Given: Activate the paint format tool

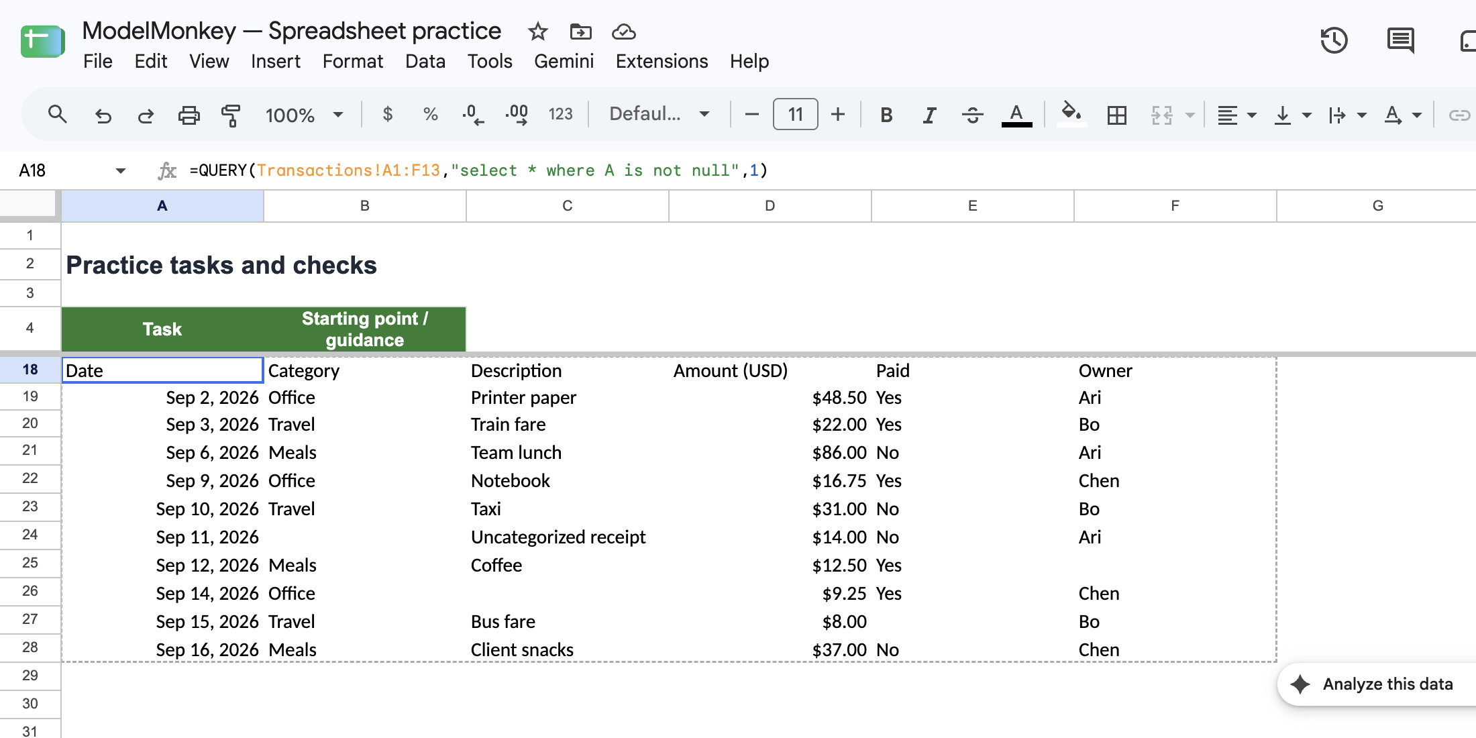Looking at the screenshot, I should click(x=231, y=115).
